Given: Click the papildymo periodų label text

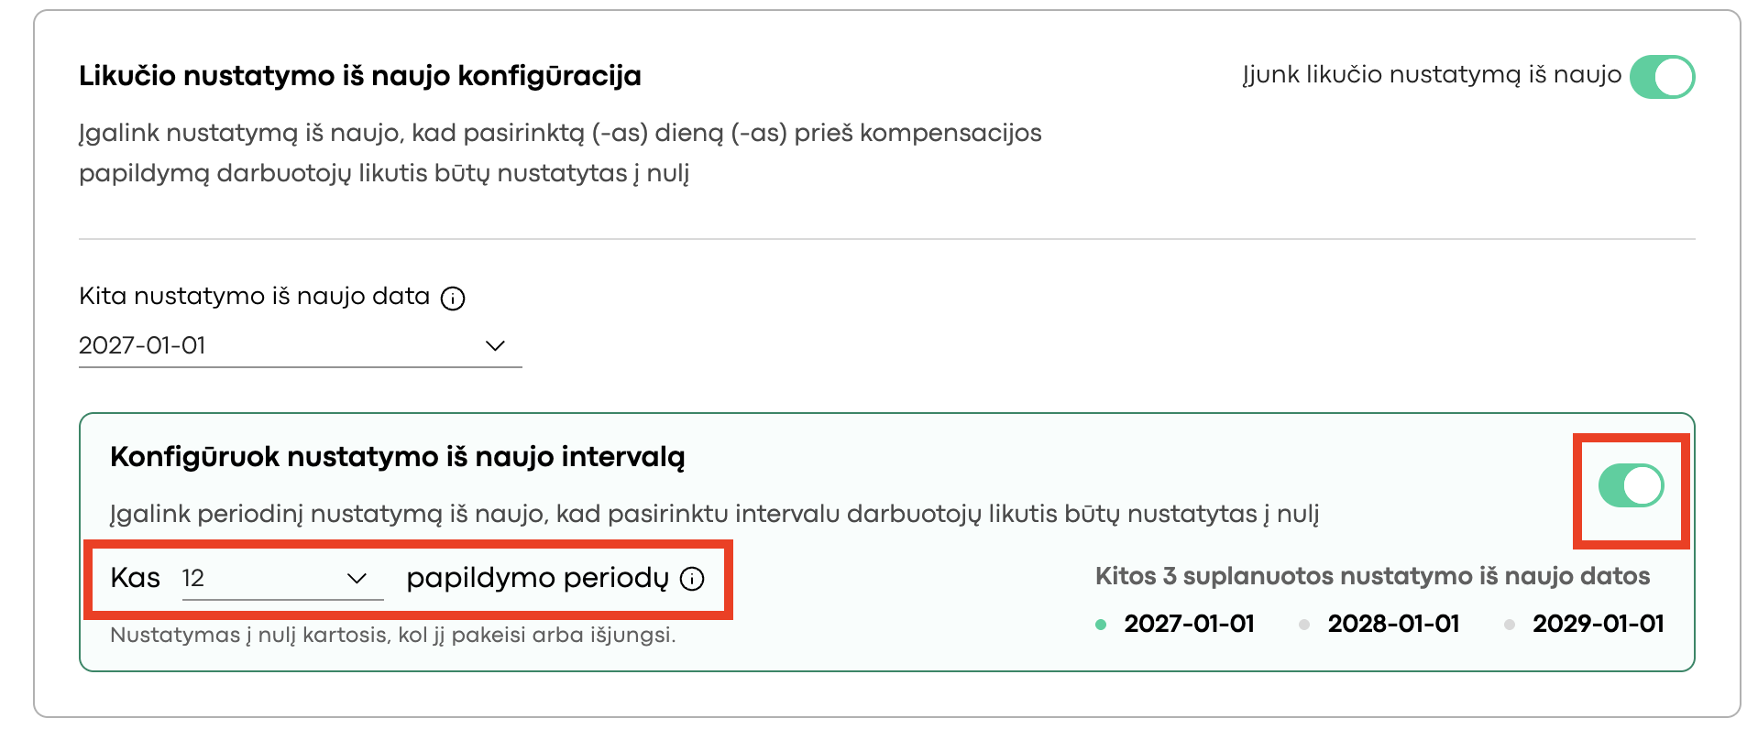Looking at the screenshot, I should click(537, 579).
